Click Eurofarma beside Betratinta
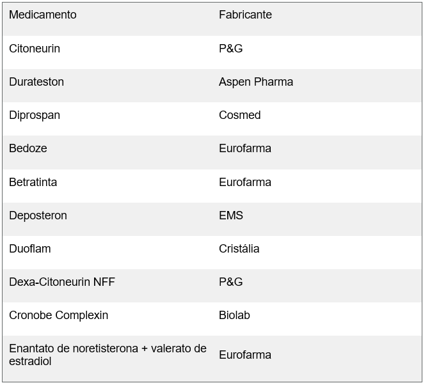This screenshot has height=383, width=423. [x=245, y=182]
